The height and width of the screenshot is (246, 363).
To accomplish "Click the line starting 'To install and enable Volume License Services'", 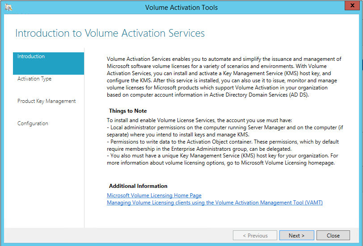I will coord(199,120).
